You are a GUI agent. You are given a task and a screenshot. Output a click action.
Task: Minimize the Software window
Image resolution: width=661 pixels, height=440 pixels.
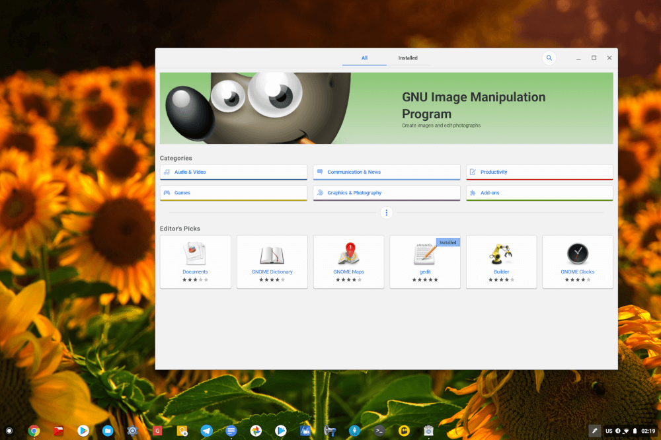point(578,58)
